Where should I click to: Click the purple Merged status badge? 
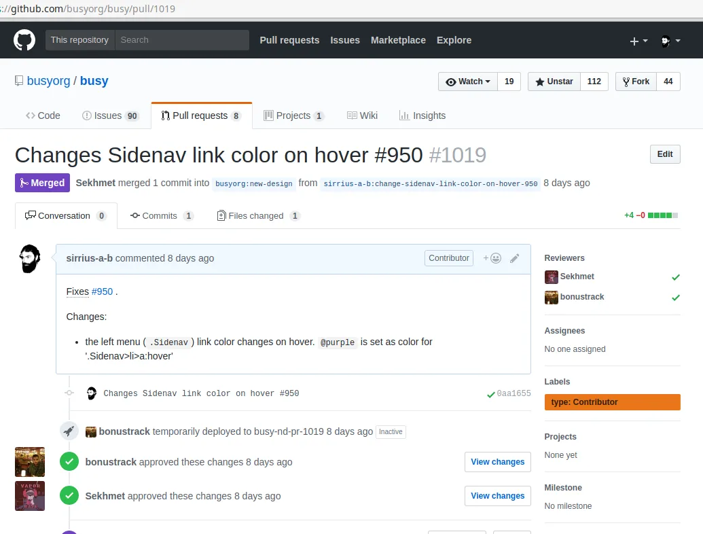click(x=42, y=183)
